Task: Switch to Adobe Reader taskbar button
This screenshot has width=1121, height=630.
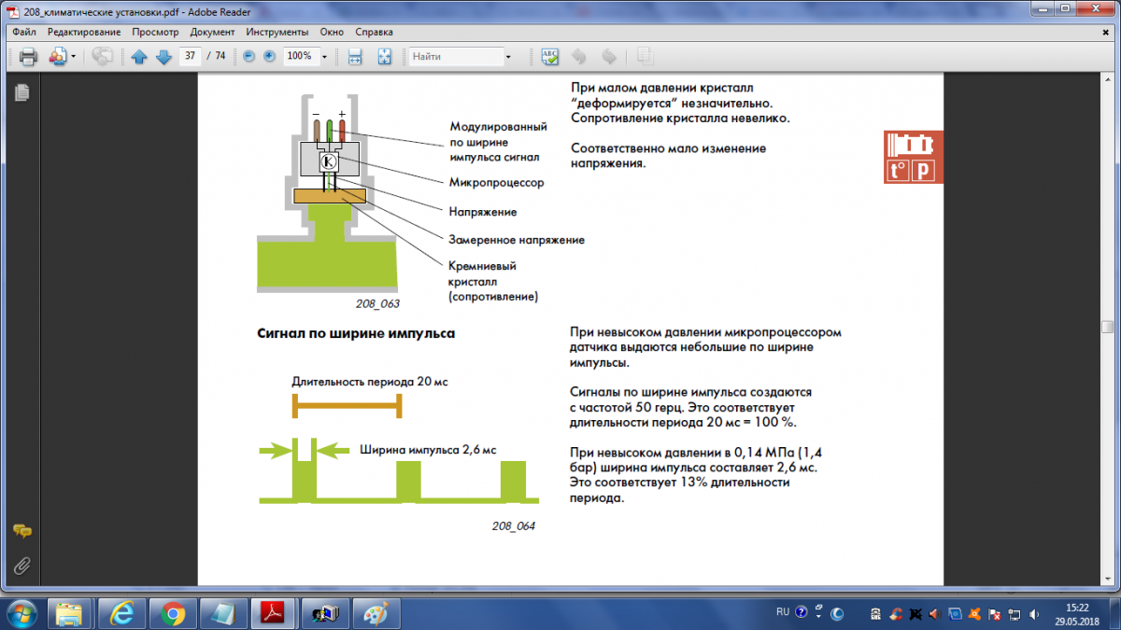Action: [x=274, y=613]
